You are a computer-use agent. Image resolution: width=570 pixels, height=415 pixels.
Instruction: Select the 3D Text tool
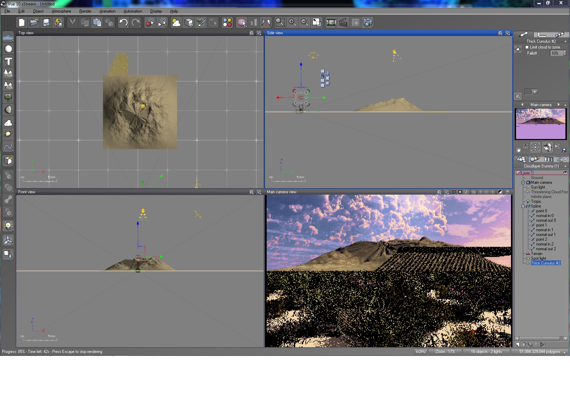tap(8, 61)
